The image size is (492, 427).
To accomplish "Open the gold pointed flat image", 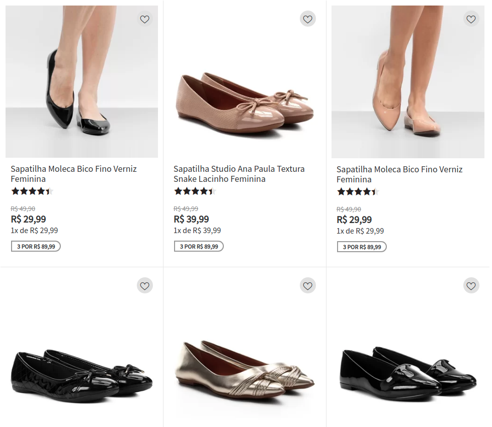I will tap(245, 371).
